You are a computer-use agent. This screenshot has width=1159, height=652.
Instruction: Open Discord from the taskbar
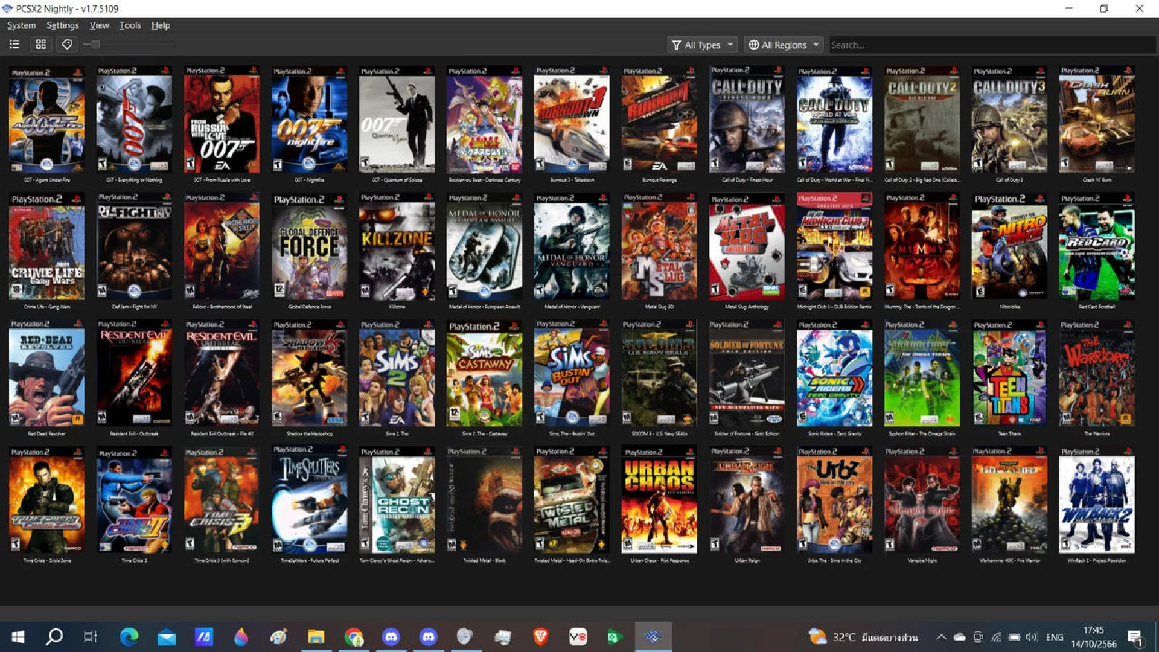[391, 636]
